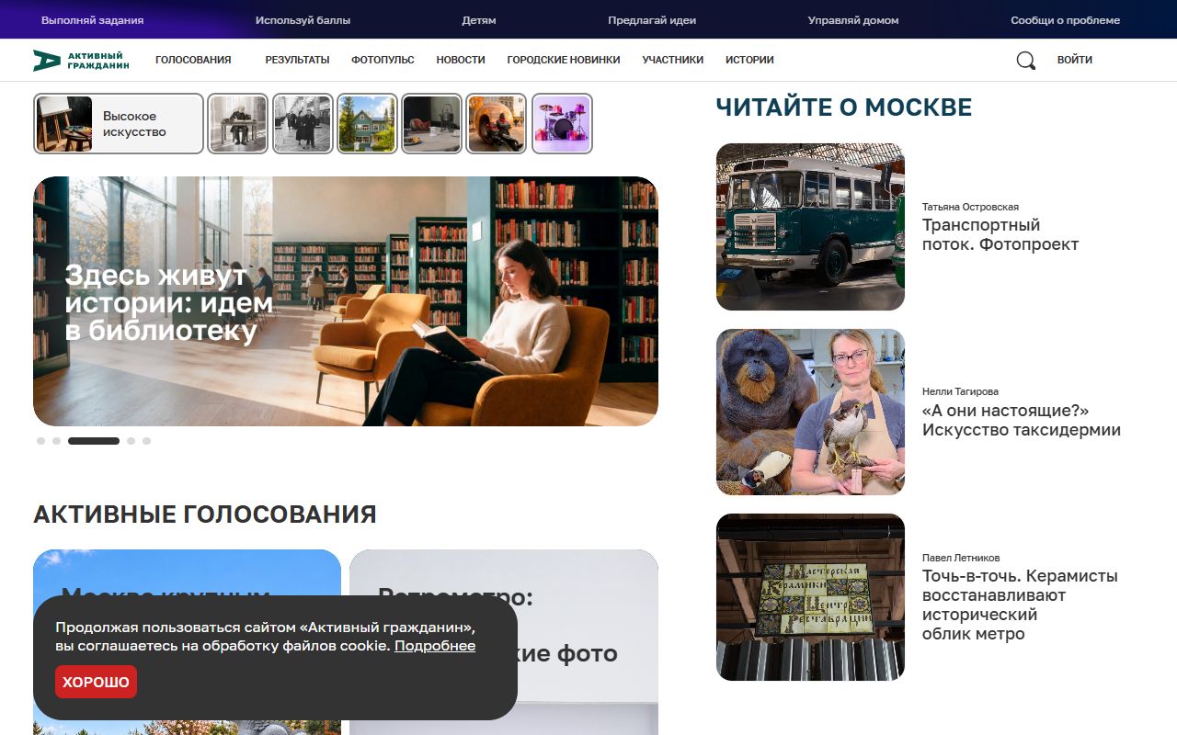Viewport: 1177px width, 735px height.
Task: Open the search magnifier icon
Action: (1025, 61)
